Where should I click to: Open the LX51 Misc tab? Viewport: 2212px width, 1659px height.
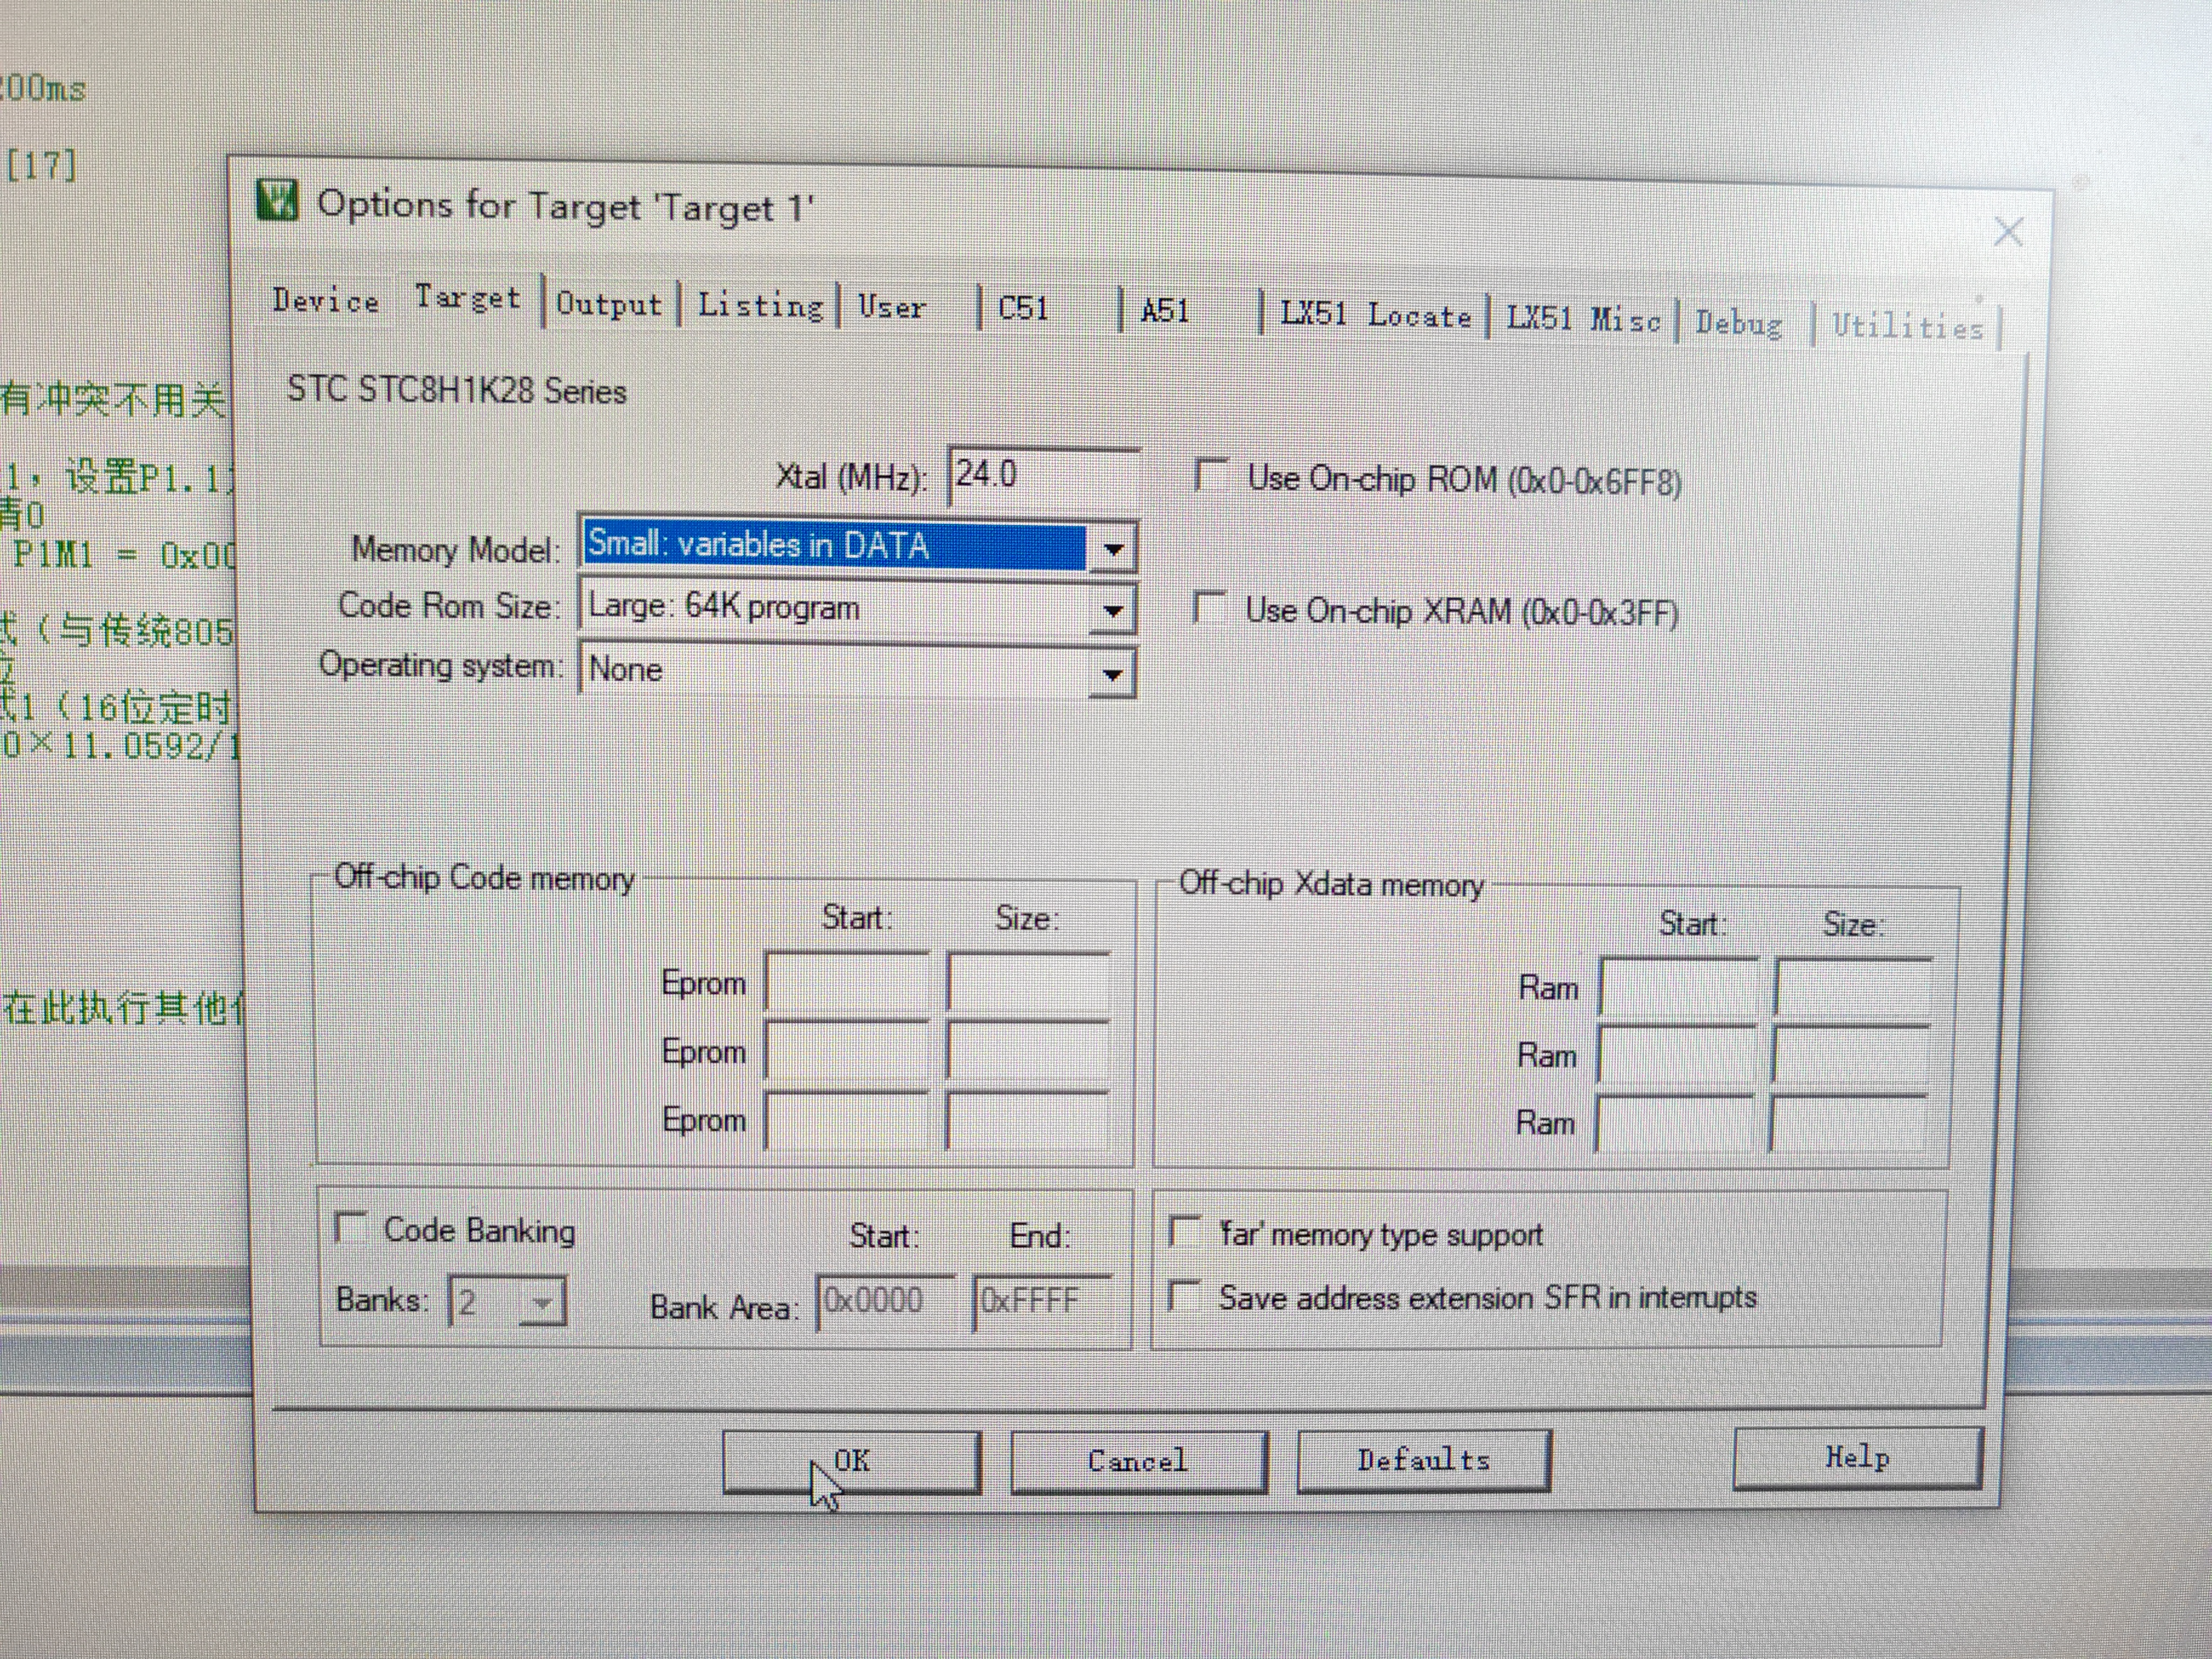(x=1584, y=319)
